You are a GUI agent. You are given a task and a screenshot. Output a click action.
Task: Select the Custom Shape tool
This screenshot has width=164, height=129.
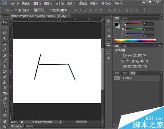[5, 116]
